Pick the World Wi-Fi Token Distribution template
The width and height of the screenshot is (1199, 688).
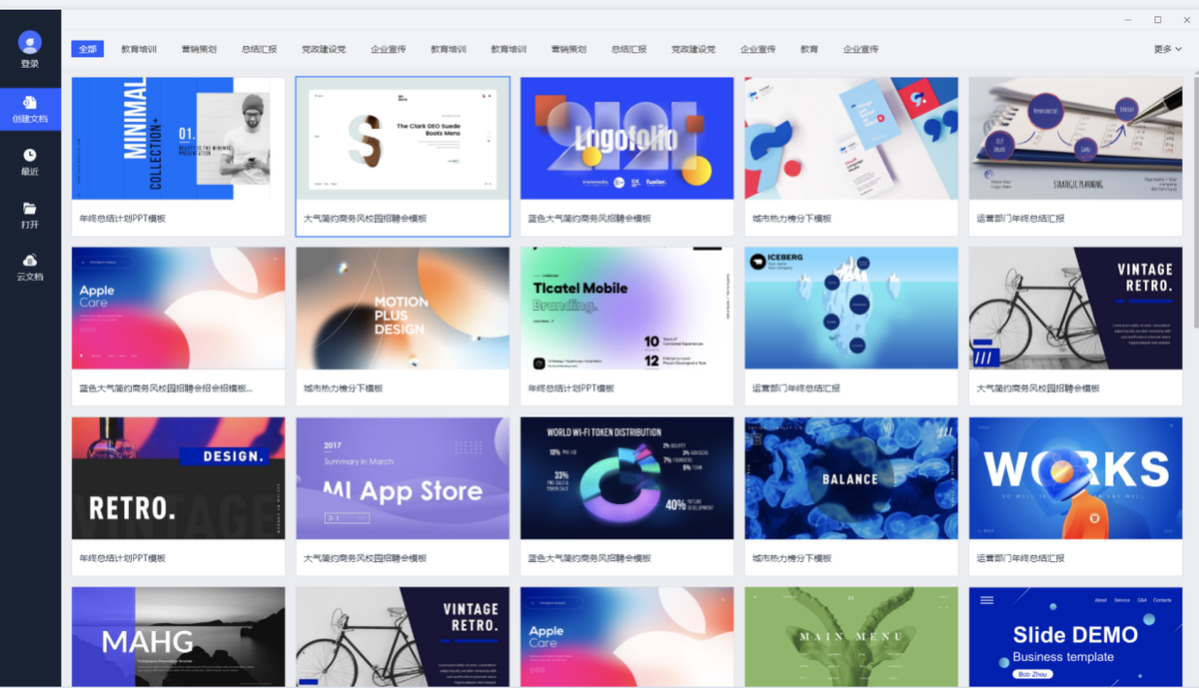[627, 478]
